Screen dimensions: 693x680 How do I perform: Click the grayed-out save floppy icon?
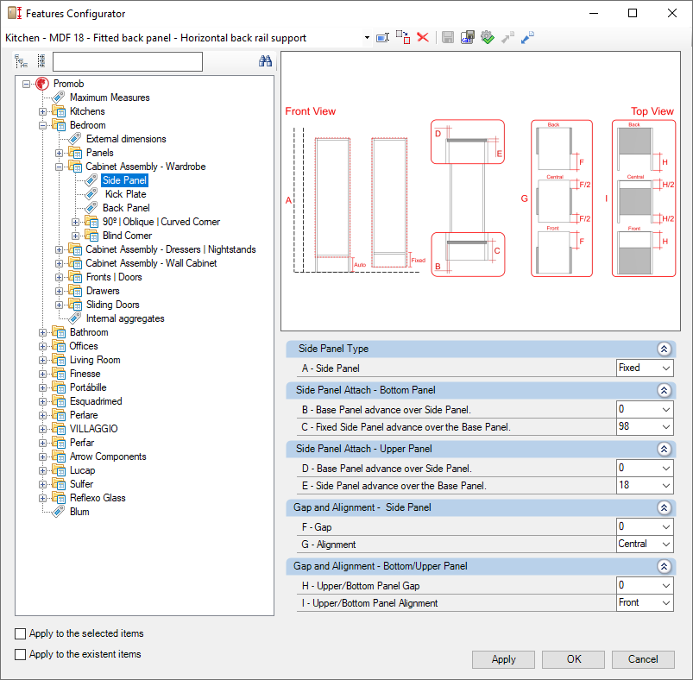(448, 38)
